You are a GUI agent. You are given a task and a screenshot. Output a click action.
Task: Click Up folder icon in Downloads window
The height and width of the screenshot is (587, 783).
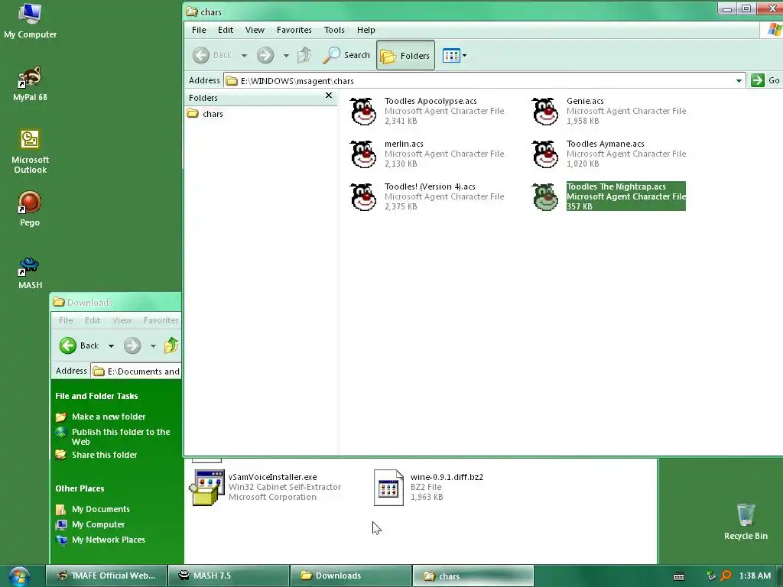coord(171,345)
